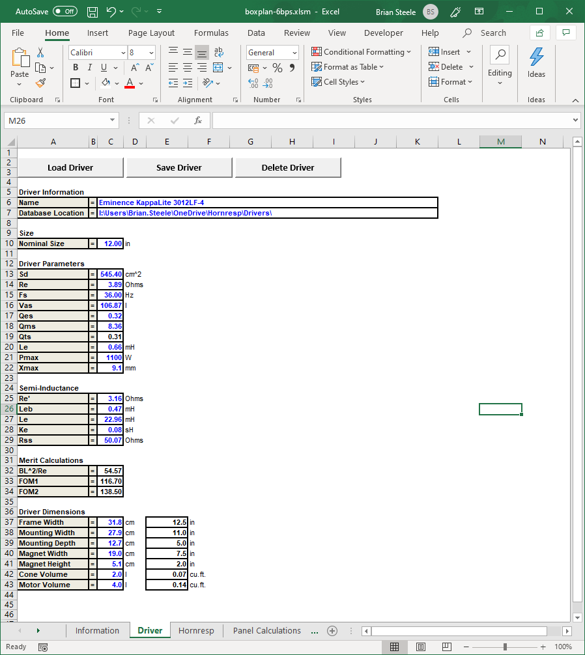Click the Top Align icon

[x=173, y=52]
